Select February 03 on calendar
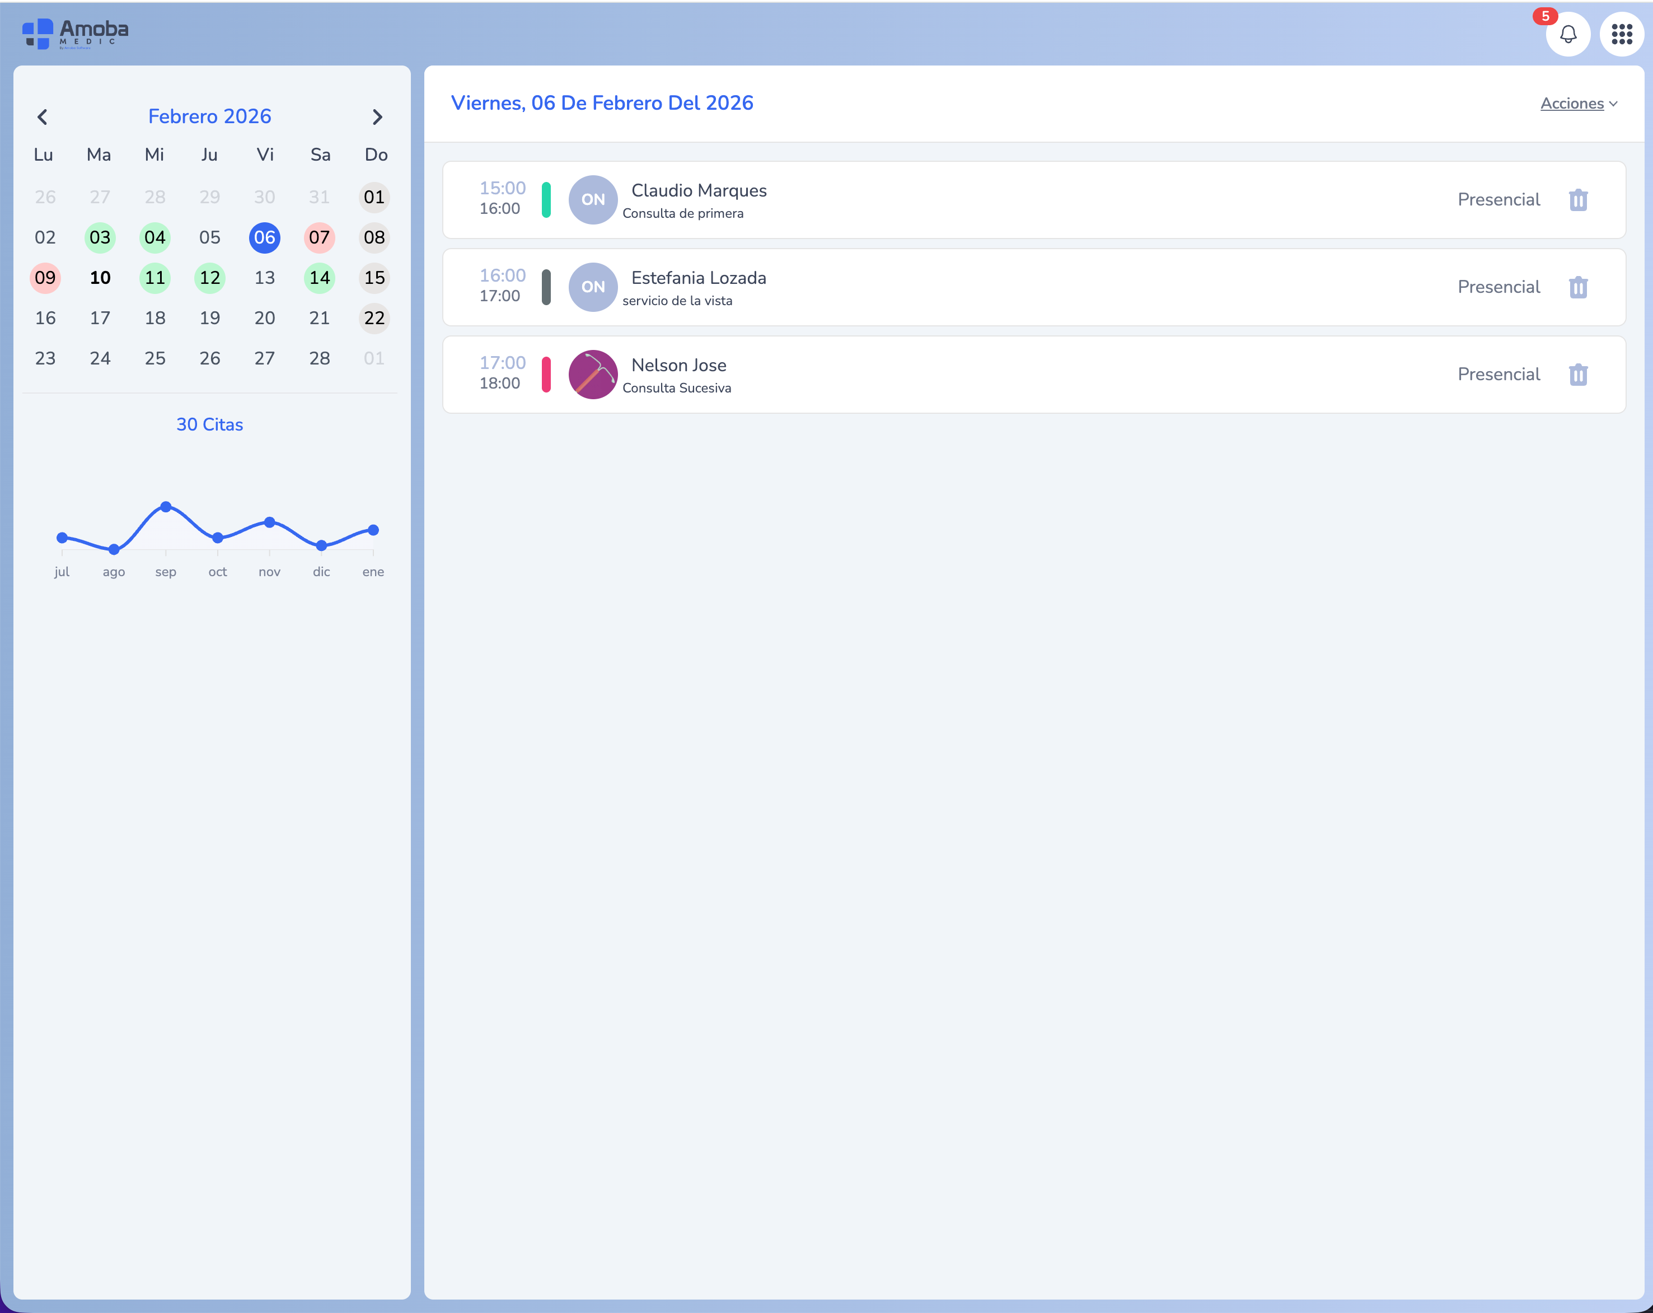The width and height of the screenshot is (1653, 1313). 100,238
